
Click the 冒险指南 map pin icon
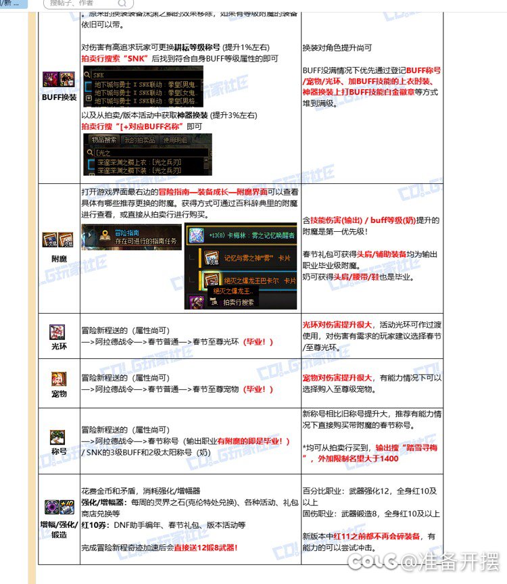(x=105, y=235)
